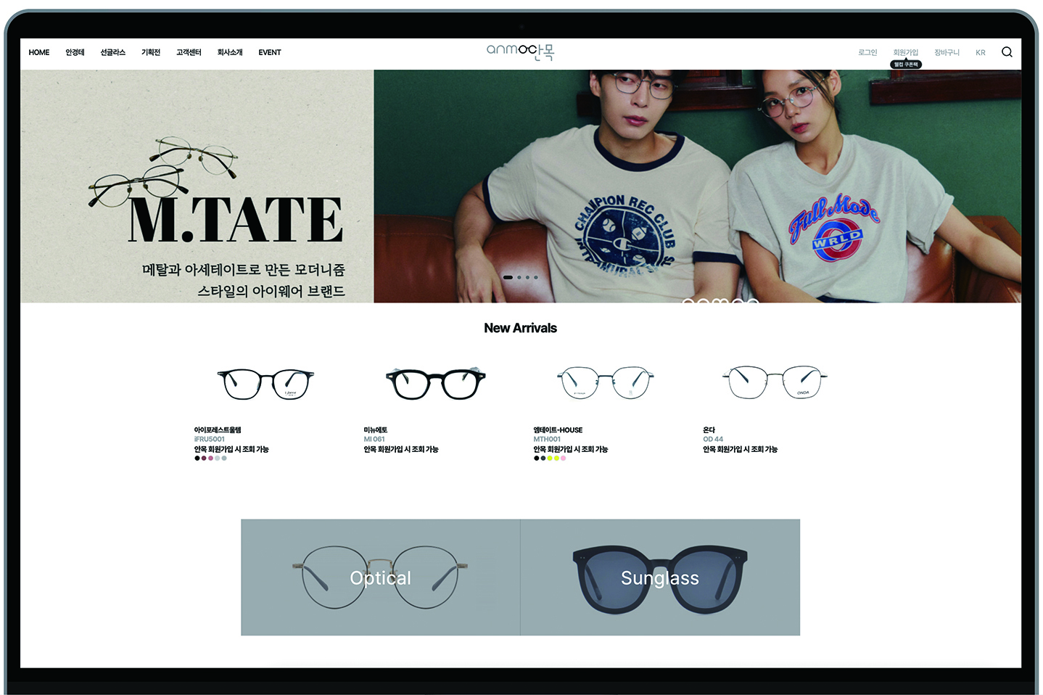Viewport: 1043px width, 695px height.
Task: Select the Sunglass category banner
Action: (x=660, y=577)
